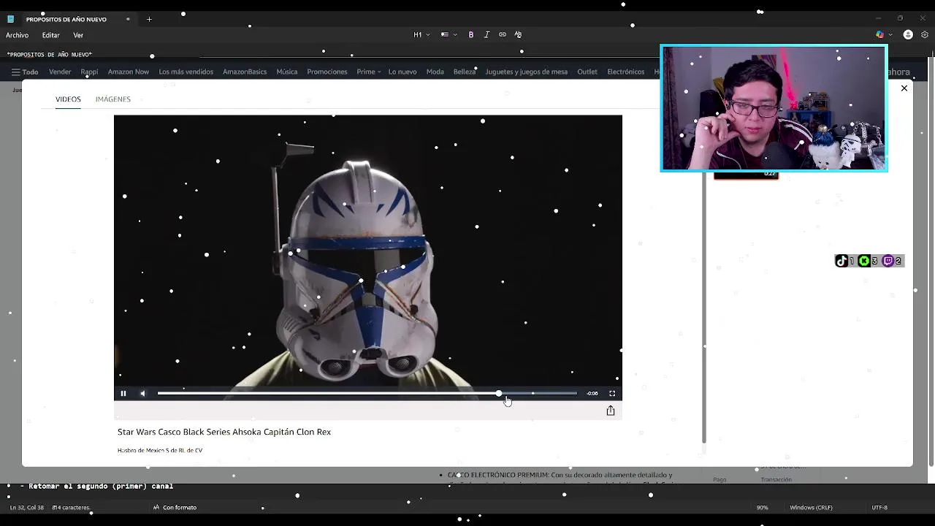The image size is (935, 526).
Task: Open Promociones page
Action: click(327, 72)
